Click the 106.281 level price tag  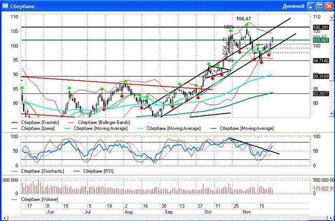(321, 27)
